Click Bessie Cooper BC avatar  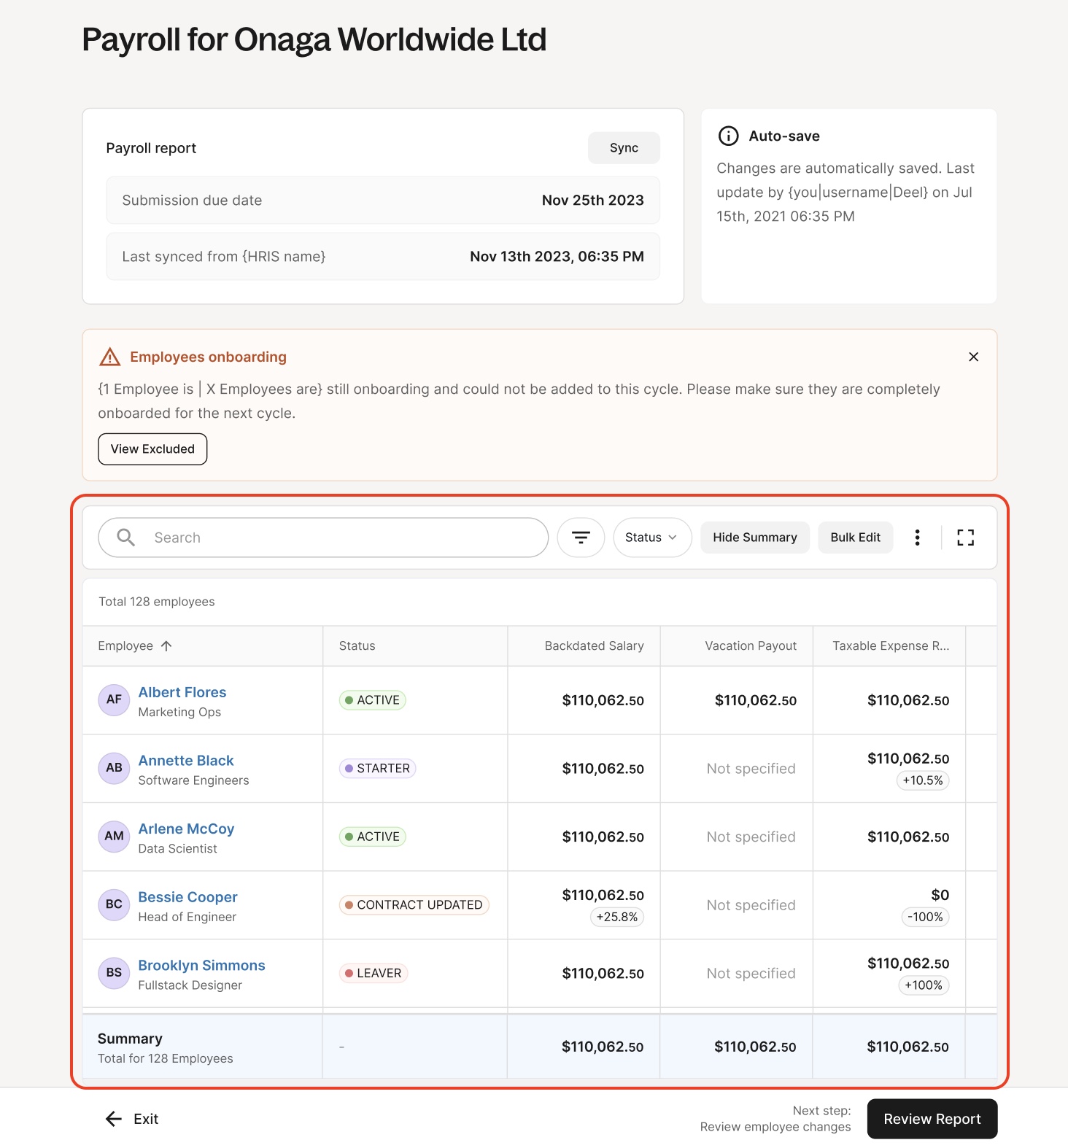[x=114, y=904]
